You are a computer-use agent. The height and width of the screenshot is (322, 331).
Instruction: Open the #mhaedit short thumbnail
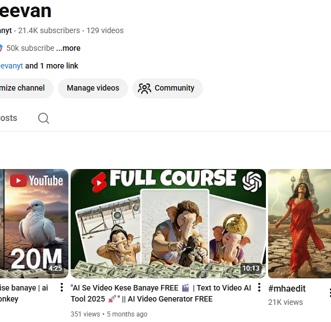300,224
